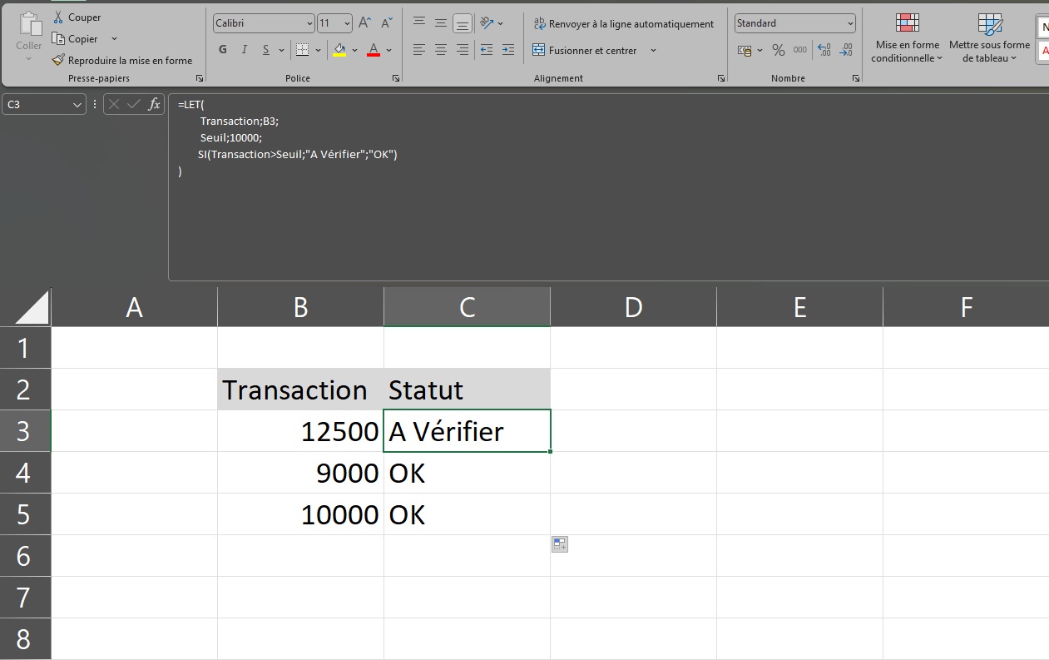Cancel formula entry with the X icon

point(114,104)
